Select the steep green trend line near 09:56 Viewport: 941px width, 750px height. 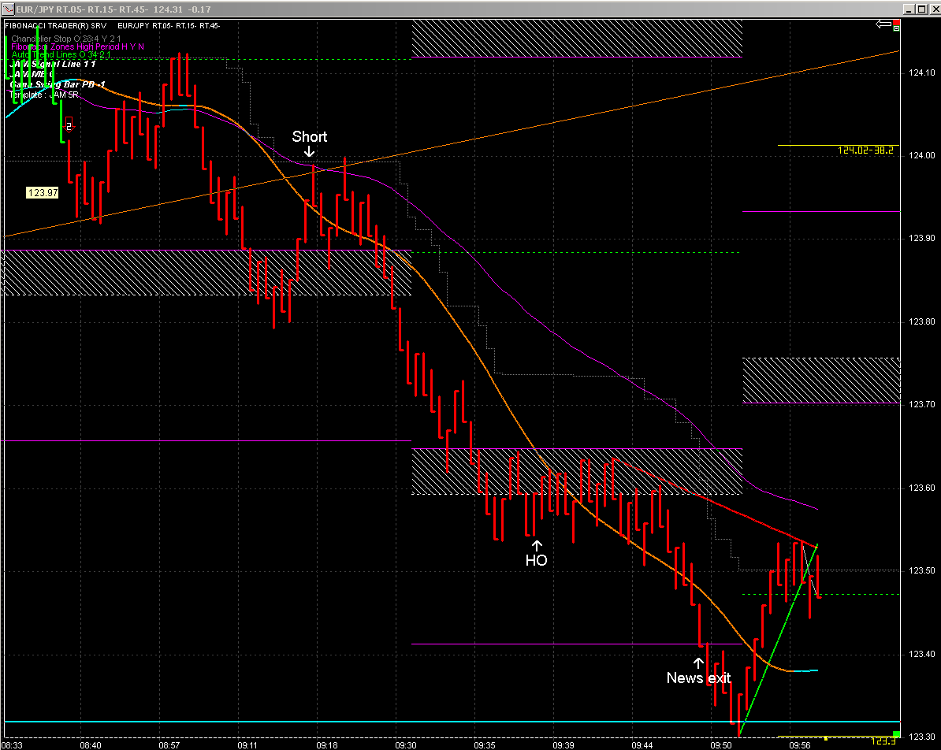point(779,640)
